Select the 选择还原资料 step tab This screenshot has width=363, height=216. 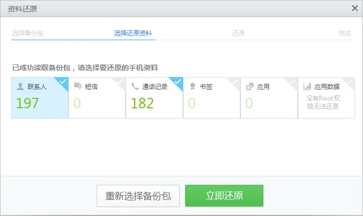pos(133,33)
